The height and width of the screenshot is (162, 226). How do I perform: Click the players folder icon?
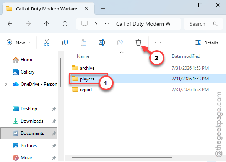pos(75,79)
